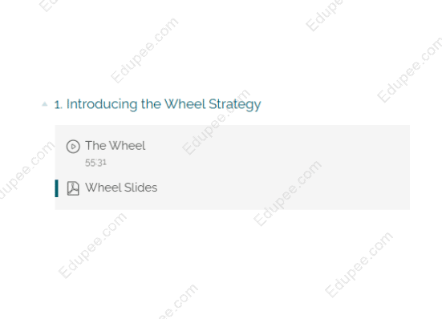Click the word Wheel in The Wheel lesson
This screenshot has height=319, width=442.
(127, 146)
